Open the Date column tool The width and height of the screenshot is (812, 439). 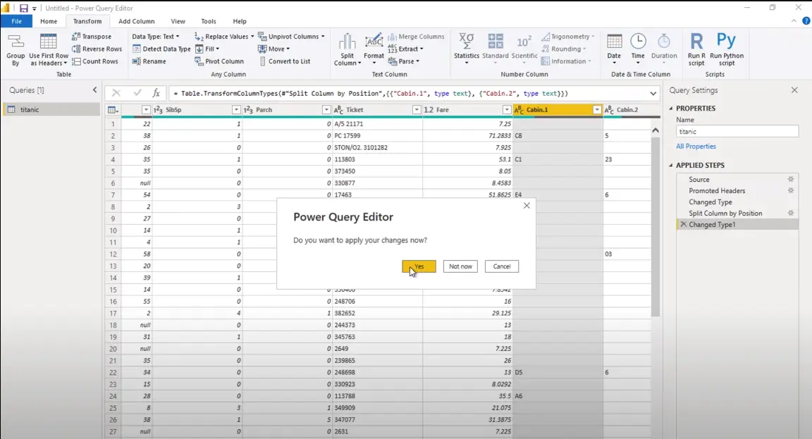(614, 49)
